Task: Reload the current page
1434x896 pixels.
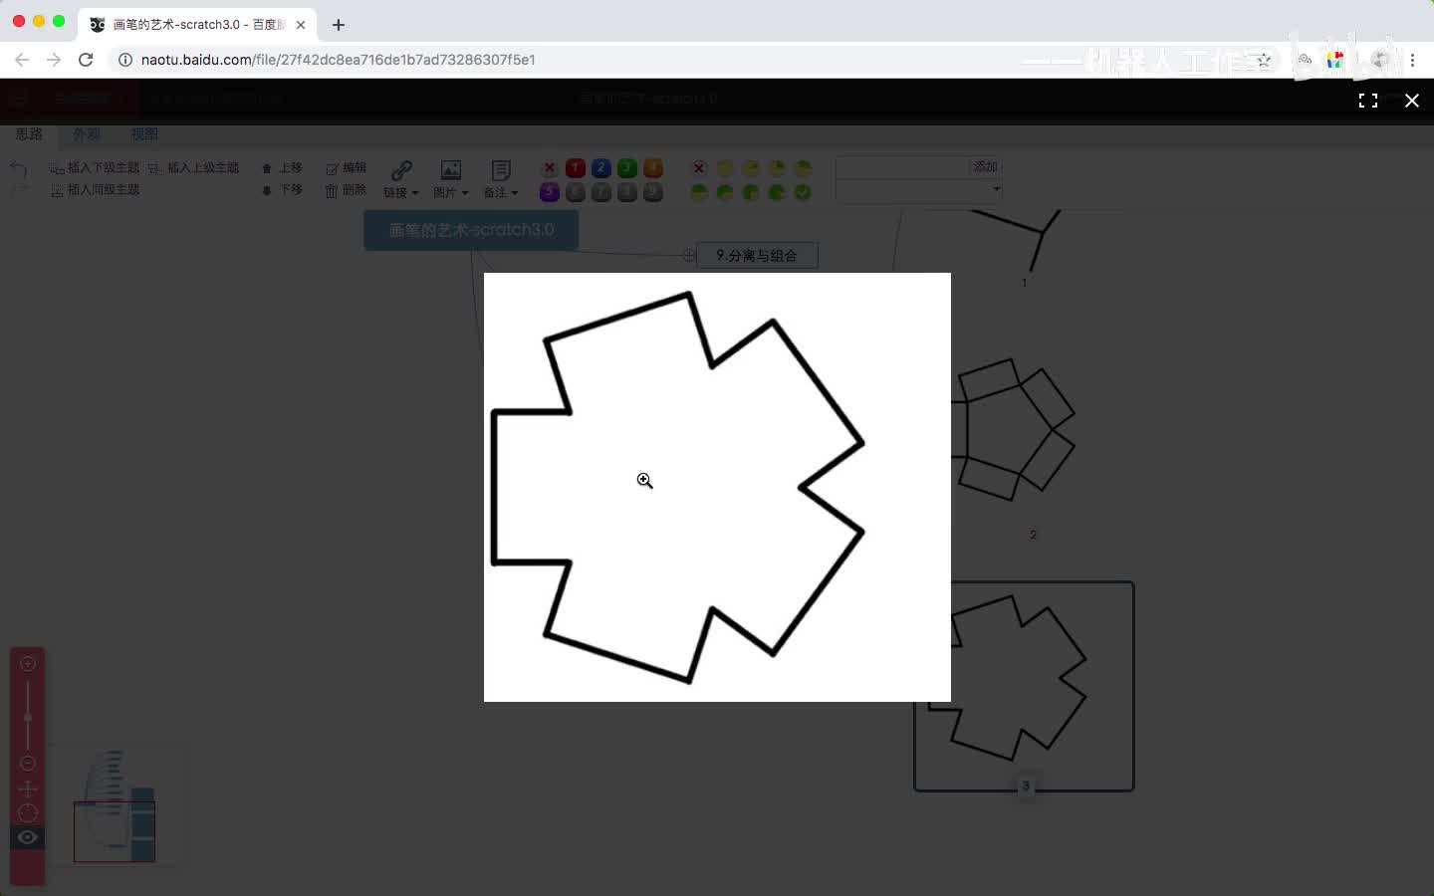Action: [86, 60]
